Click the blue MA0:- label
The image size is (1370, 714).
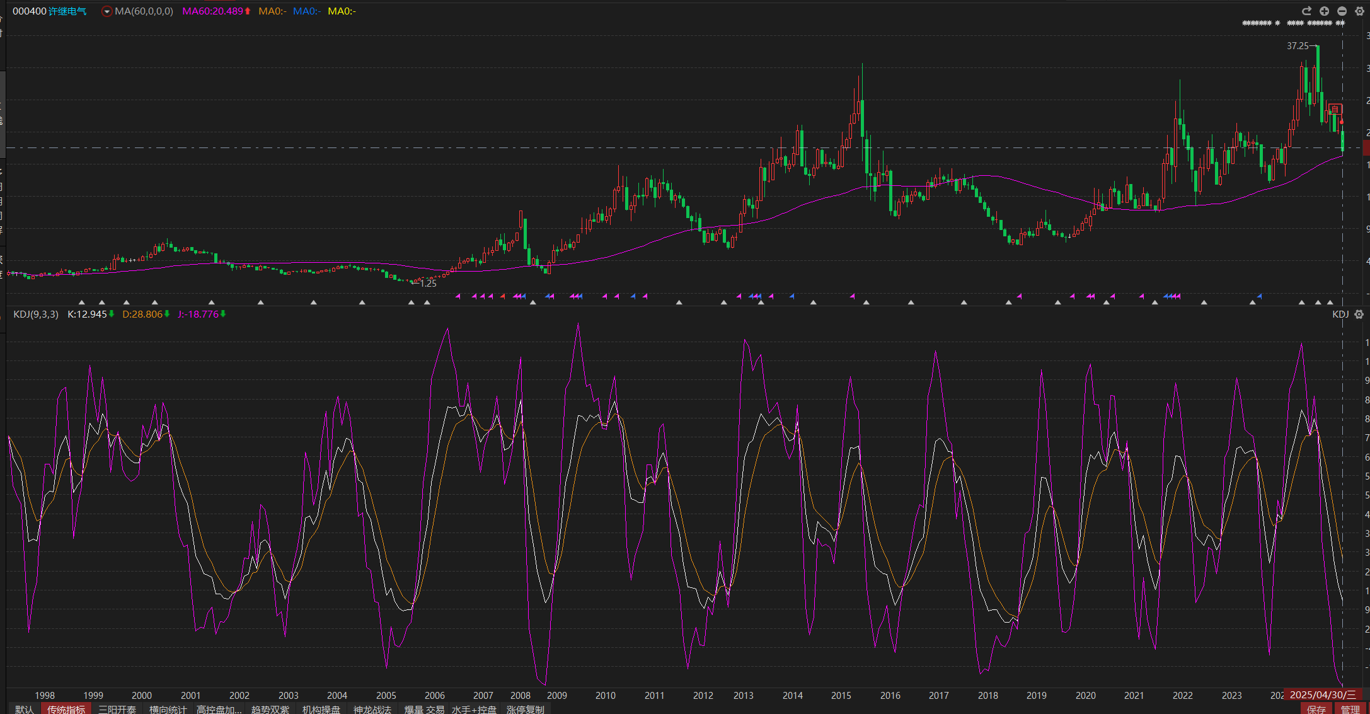pyautogui.click(x=307, y=11)
